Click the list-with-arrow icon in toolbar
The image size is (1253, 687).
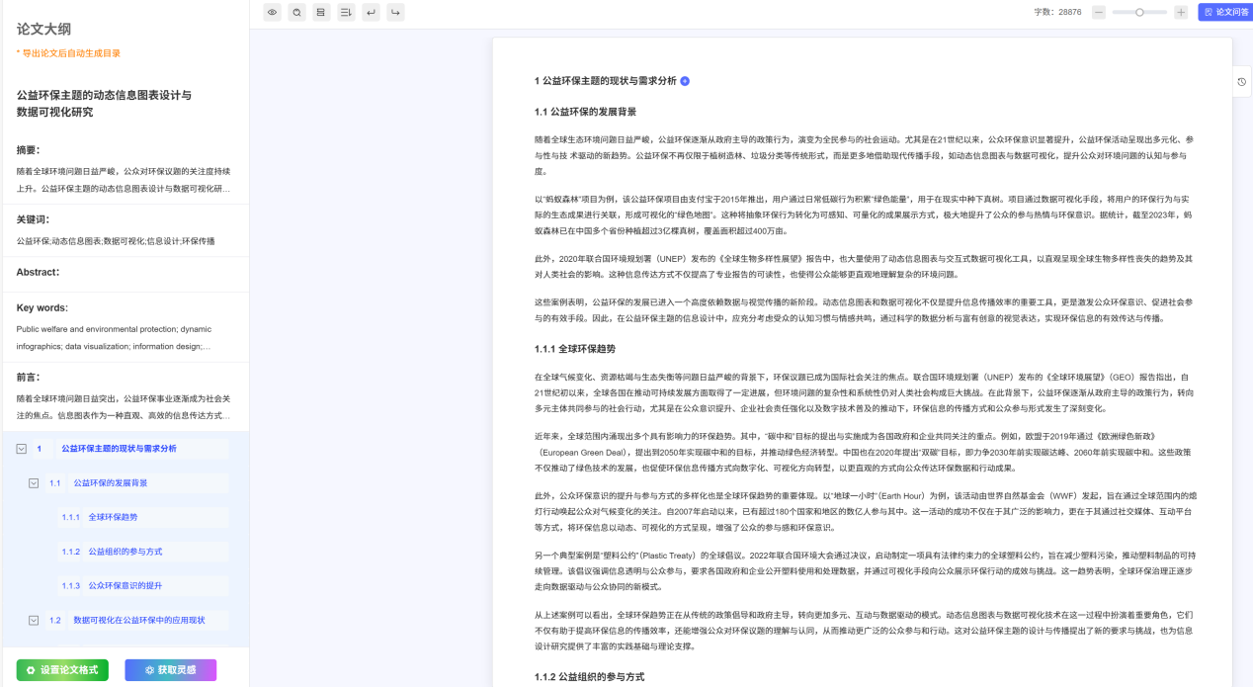click(346, 12)
